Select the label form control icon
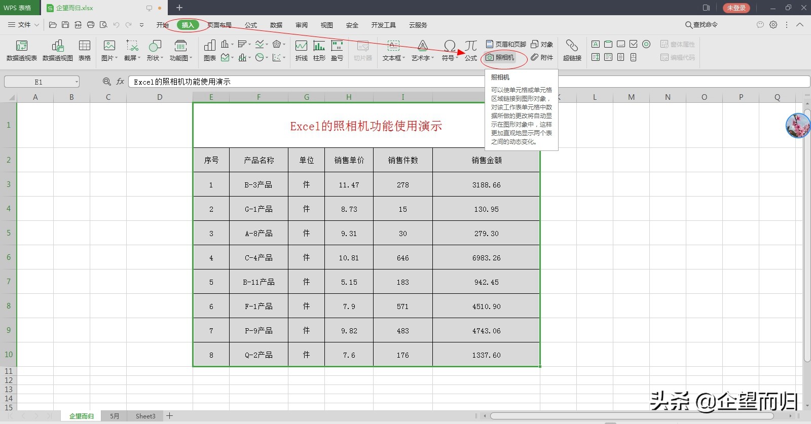 tap(596, 44)
